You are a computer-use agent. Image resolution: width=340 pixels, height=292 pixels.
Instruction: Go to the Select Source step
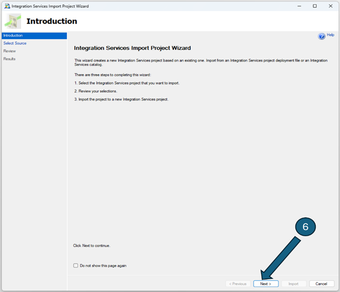[x=15, y=43]
